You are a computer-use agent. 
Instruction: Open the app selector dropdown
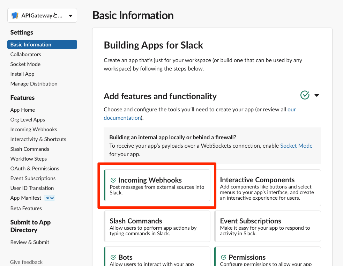pyautogui.click(x=70, y=16)
